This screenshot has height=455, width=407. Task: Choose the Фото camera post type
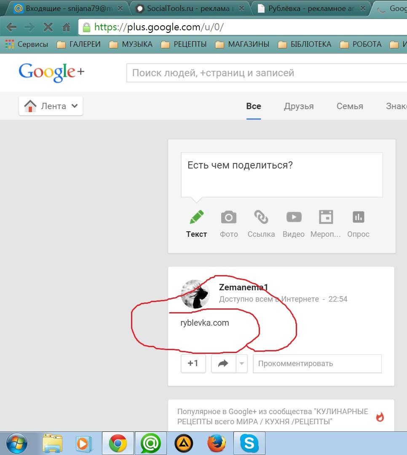coord(229,224)
